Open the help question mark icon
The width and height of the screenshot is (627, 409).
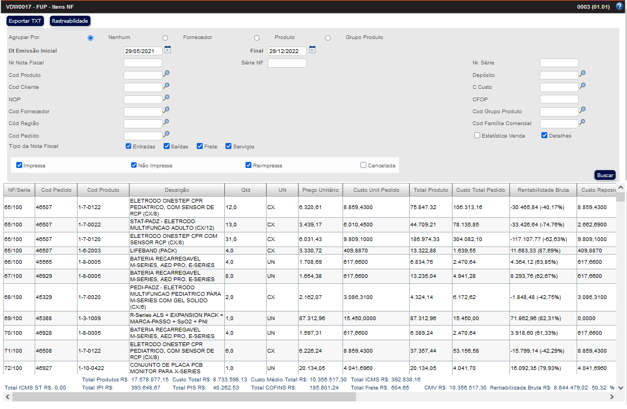click(619, 7)
